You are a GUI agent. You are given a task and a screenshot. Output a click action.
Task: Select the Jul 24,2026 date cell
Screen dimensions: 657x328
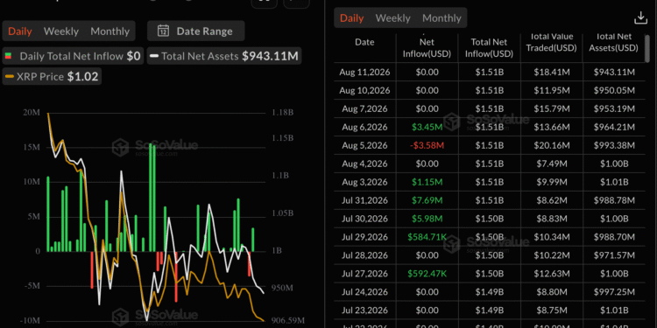point(364,292)
